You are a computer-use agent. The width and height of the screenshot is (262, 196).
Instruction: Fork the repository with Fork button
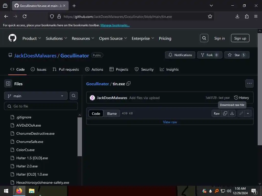[x=210, y=55]
